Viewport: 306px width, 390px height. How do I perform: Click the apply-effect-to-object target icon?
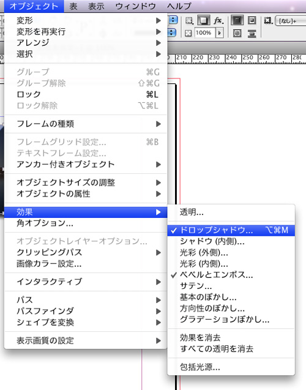point(189,21)
